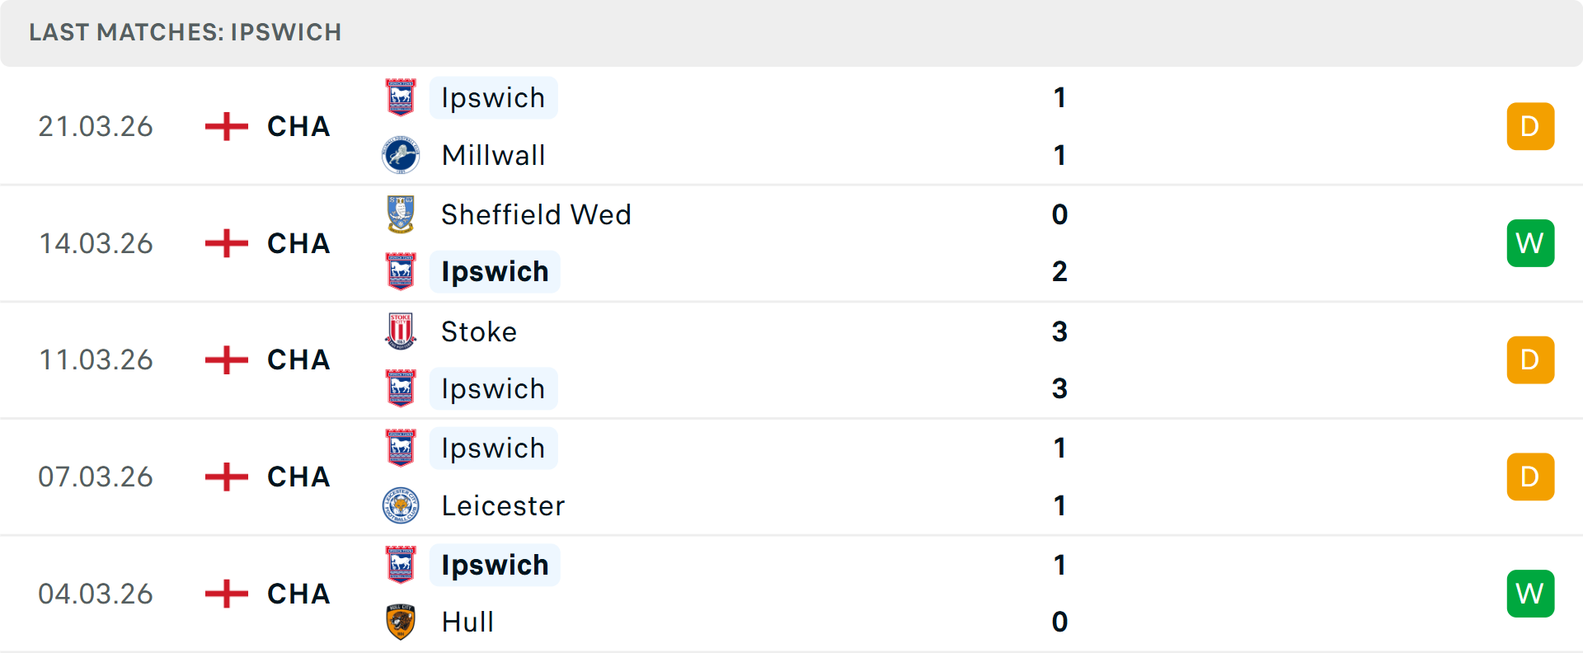Viewport: 1583px width, 653px height.
Task: Open the LAST MATCHES: IPSWICH header
Action: coord(186,32)
